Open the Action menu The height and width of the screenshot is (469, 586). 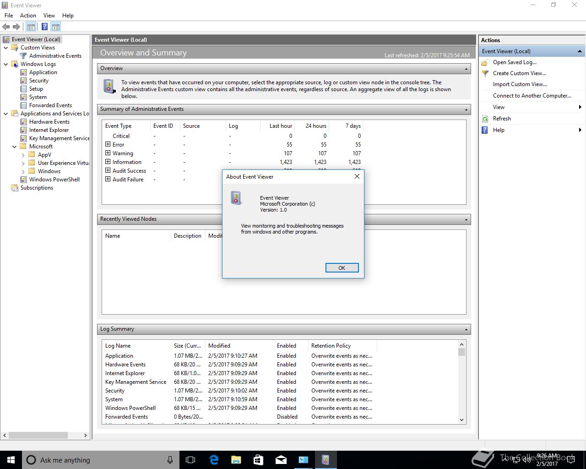[x=28, y=15]
